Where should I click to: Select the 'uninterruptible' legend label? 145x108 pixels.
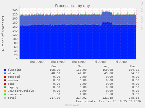pos(21,91)
